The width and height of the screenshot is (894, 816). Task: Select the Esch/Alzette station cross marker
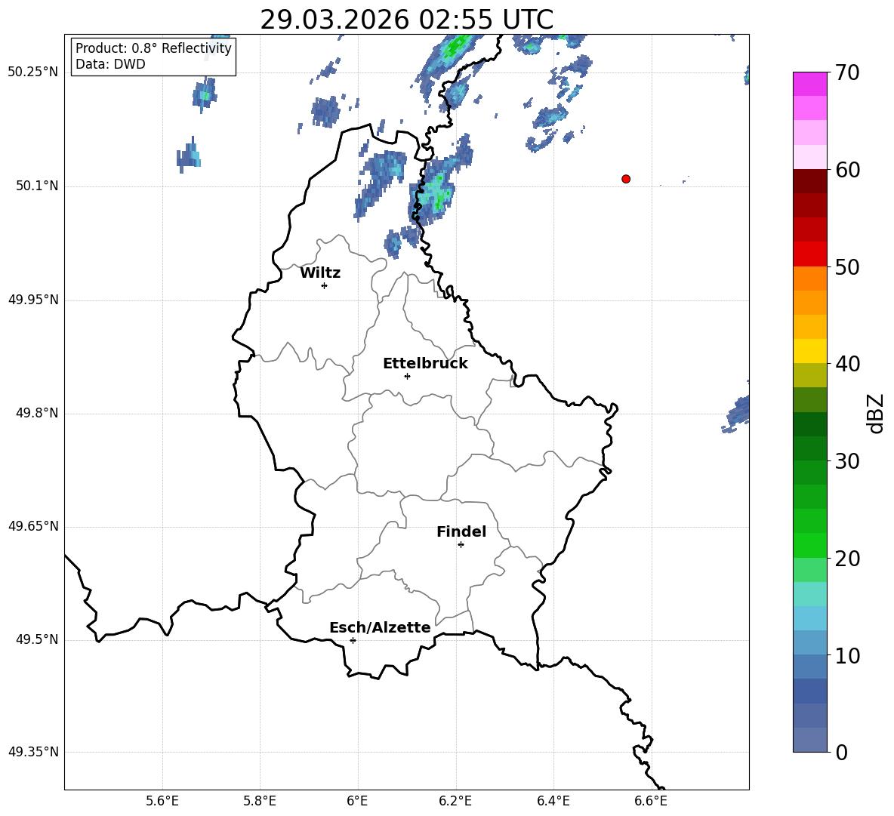point(353,640)
